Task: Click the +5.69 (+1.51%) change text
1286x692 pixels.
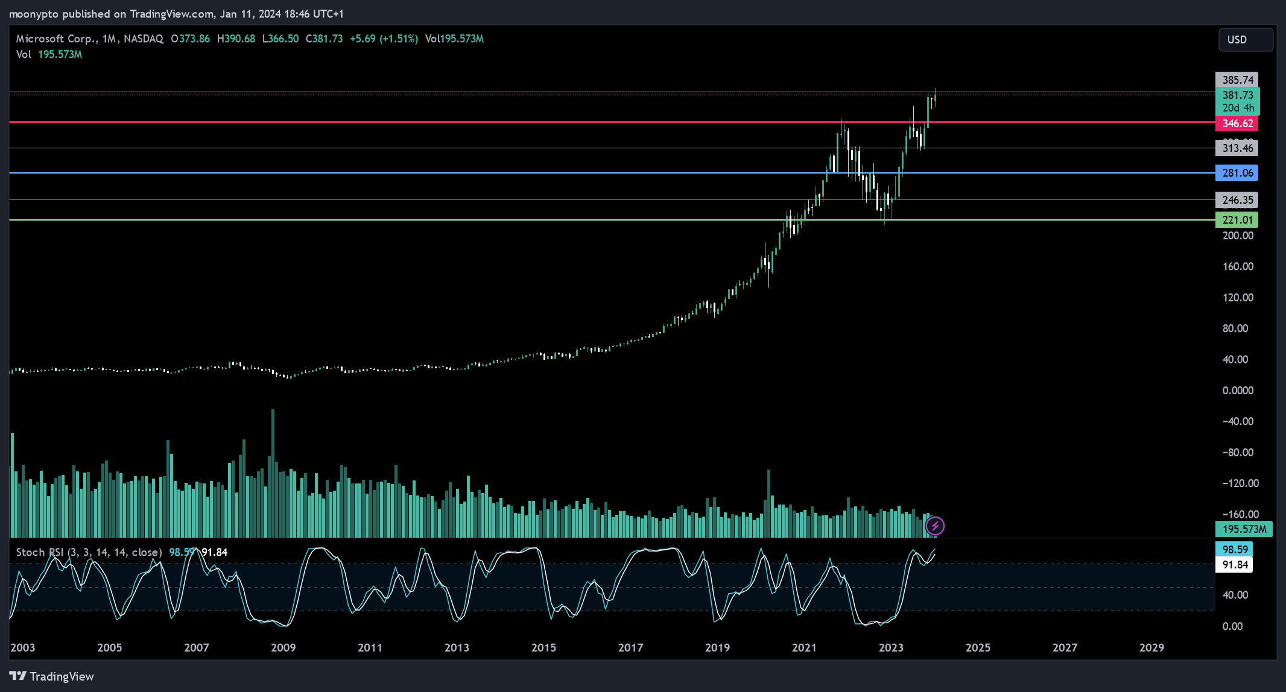Action: pos(384,39)
